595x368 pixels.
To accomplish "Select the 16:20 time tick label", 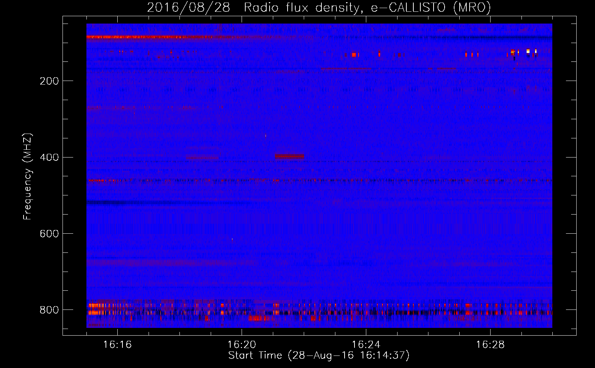I will coord(242,345).
